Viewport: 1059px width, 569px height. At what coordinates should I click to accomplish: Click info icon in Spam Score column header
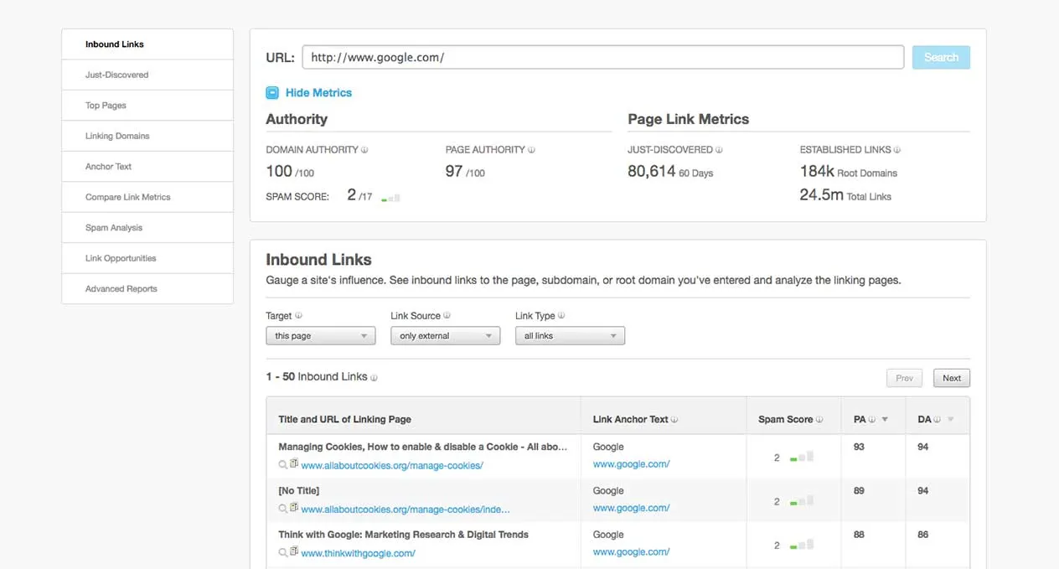tap(819, 420)
